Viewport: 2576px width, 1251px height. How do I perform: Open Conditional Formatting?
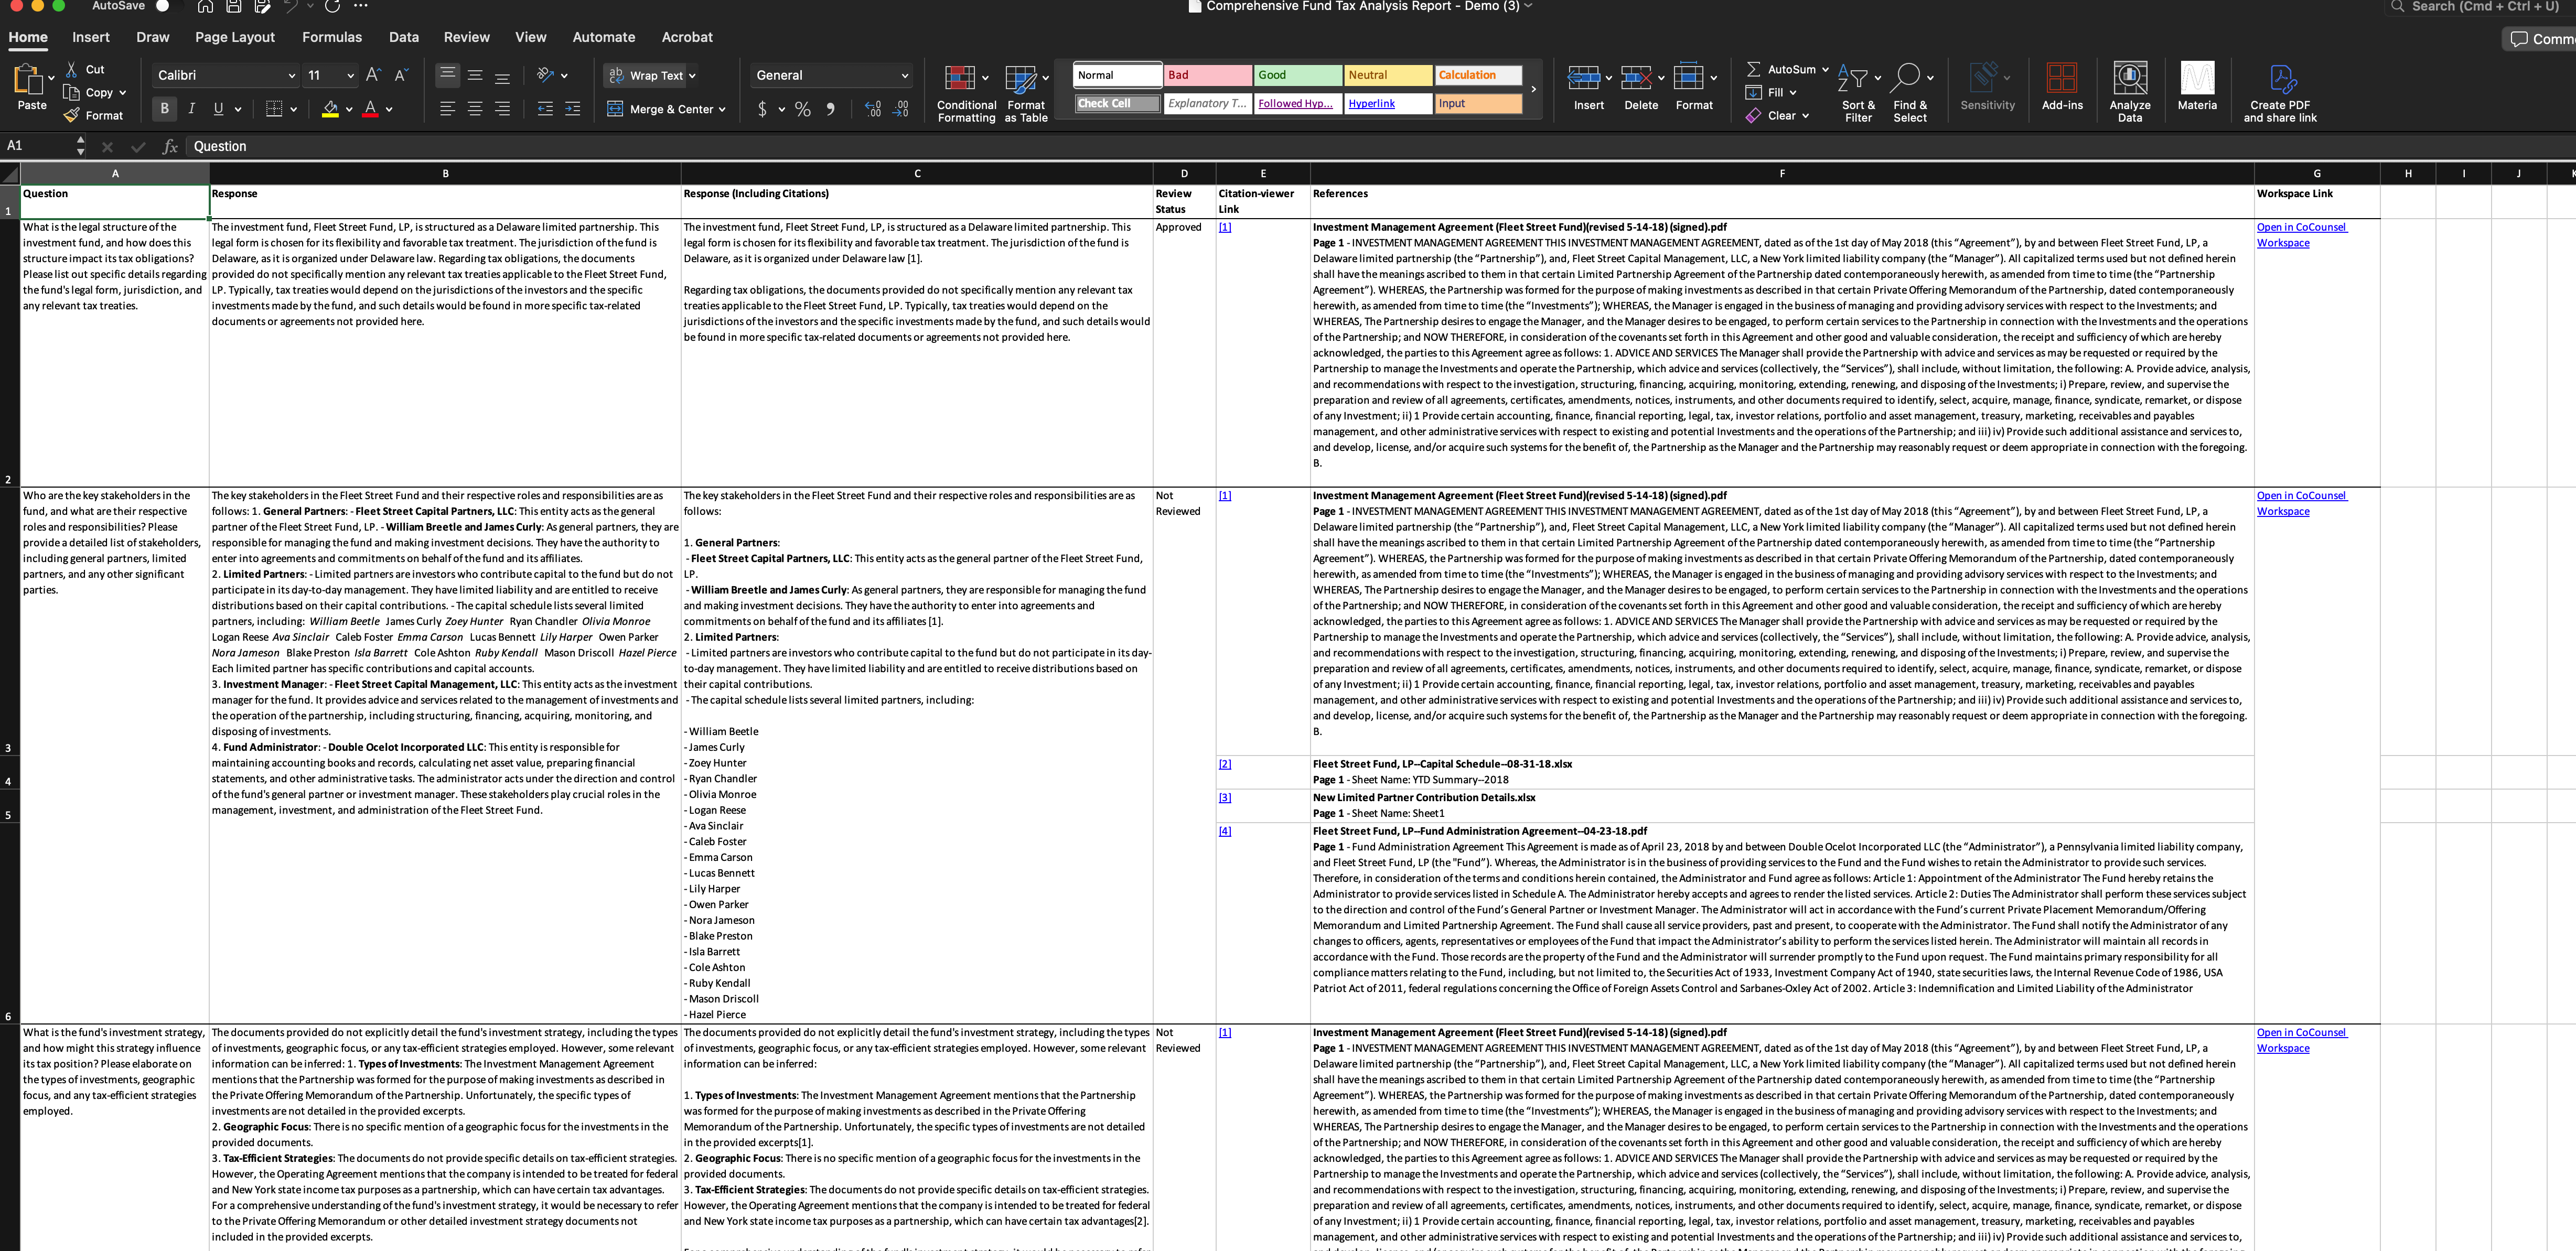(x=959, y=80)
